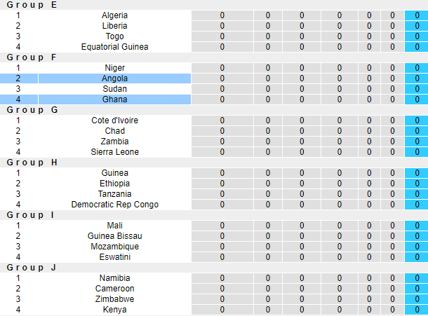The height and width of the screenshot is (316, 428).
Task: Click Cote d'Ivoire in Group G
Action: click(x=114, y=121)
